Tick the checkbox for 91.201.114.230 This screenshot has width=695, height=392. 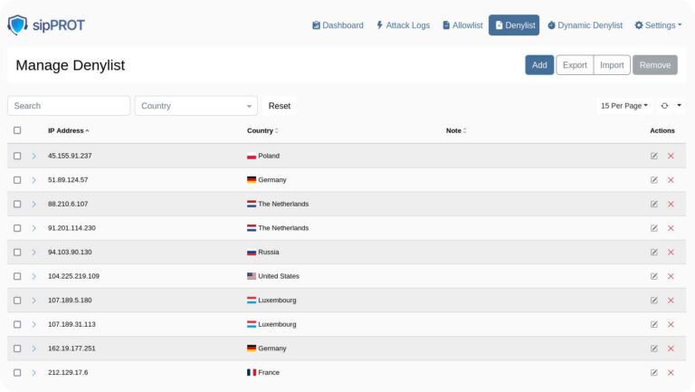pyautogui.click(x=17, y=228)
